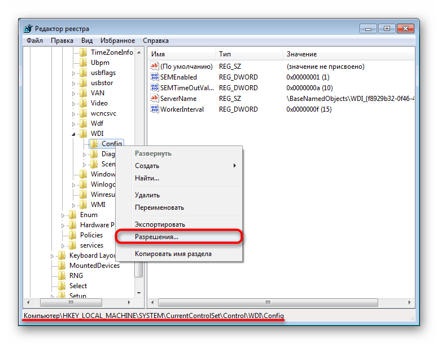Viewport: 438px width, 344px height.
Task: Maximize the Registry Editor window
Action: [x=387, y=28]
